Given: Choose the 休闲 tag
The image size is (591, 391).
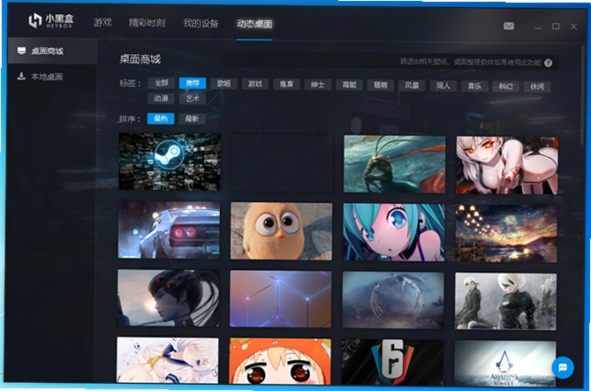Looking at the screenshot, I should (x=537, y=86).
